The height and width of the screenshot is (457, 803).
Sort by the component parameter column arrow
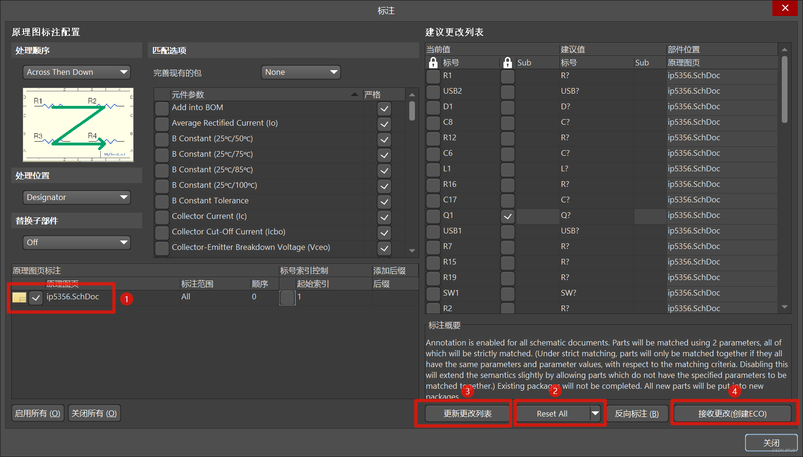pos(355,95)
